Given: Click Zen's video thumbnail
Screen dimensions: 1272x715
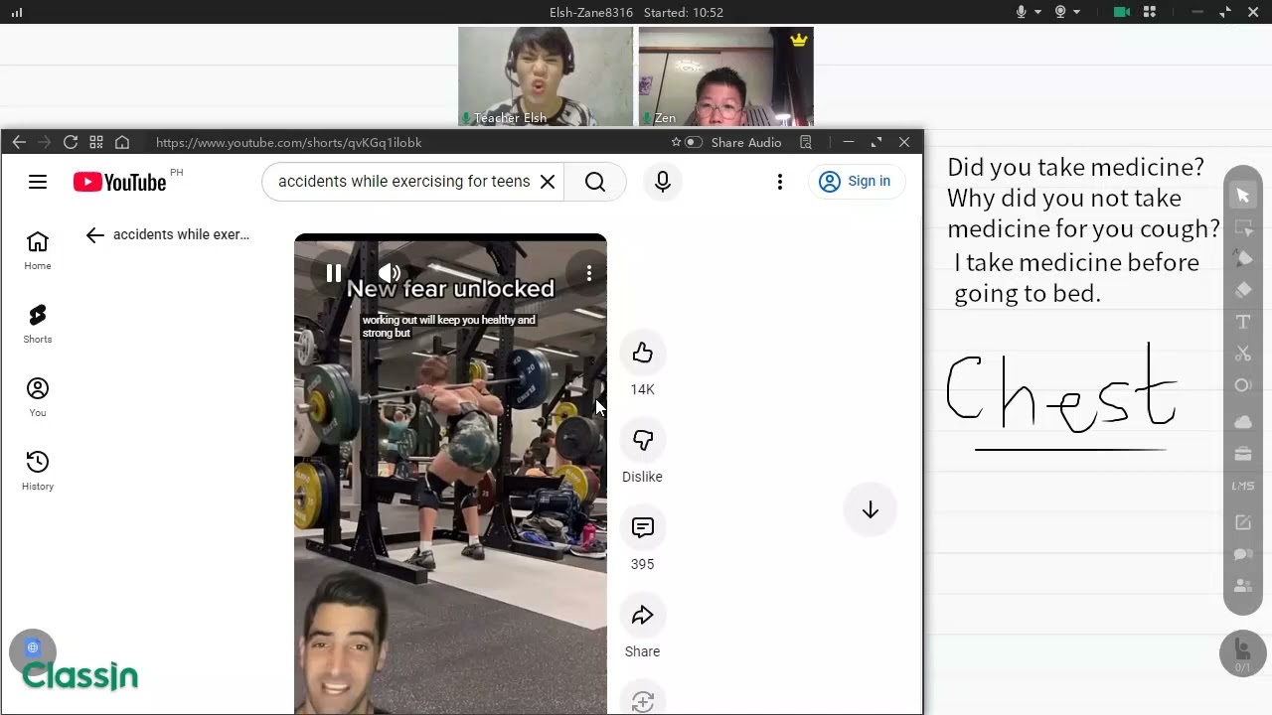Looking at the screenshot, I should [725, 76].
